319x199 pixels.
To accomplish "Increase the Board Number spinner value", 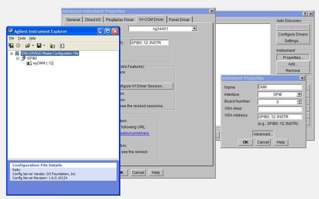I will point(299,100).
